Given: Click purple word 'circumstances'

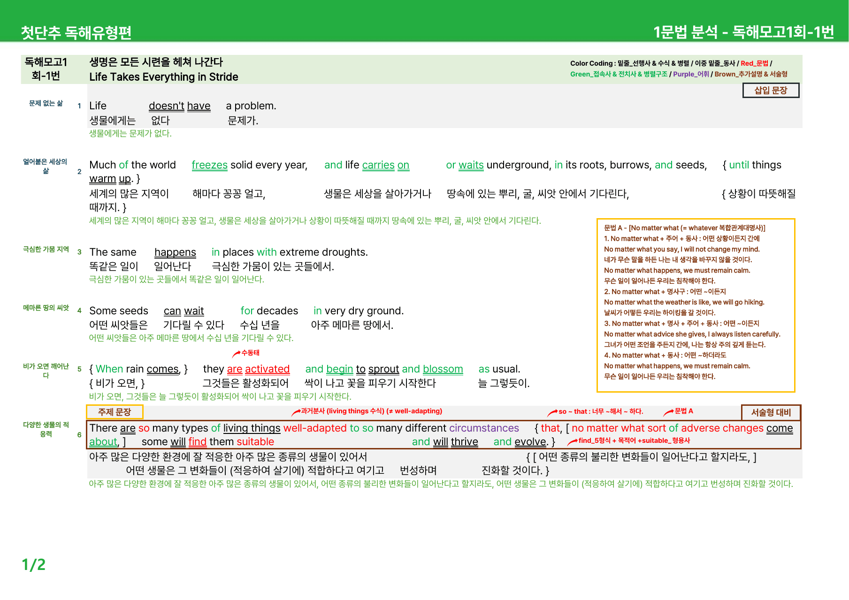Looking at the screenshot, I should [484, 428].
